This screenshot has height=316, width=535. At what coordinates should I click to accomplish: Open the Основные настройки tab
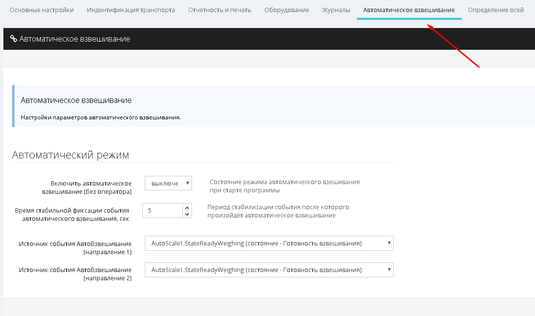[41, 10]
